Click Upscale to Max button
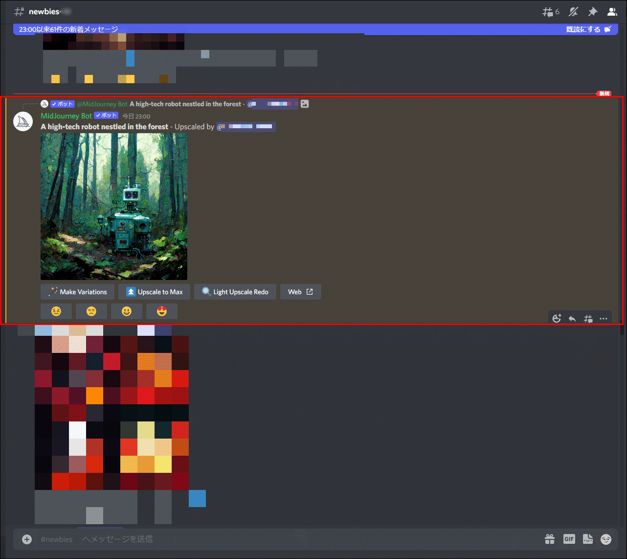627x559 pixels. [154, 292]
